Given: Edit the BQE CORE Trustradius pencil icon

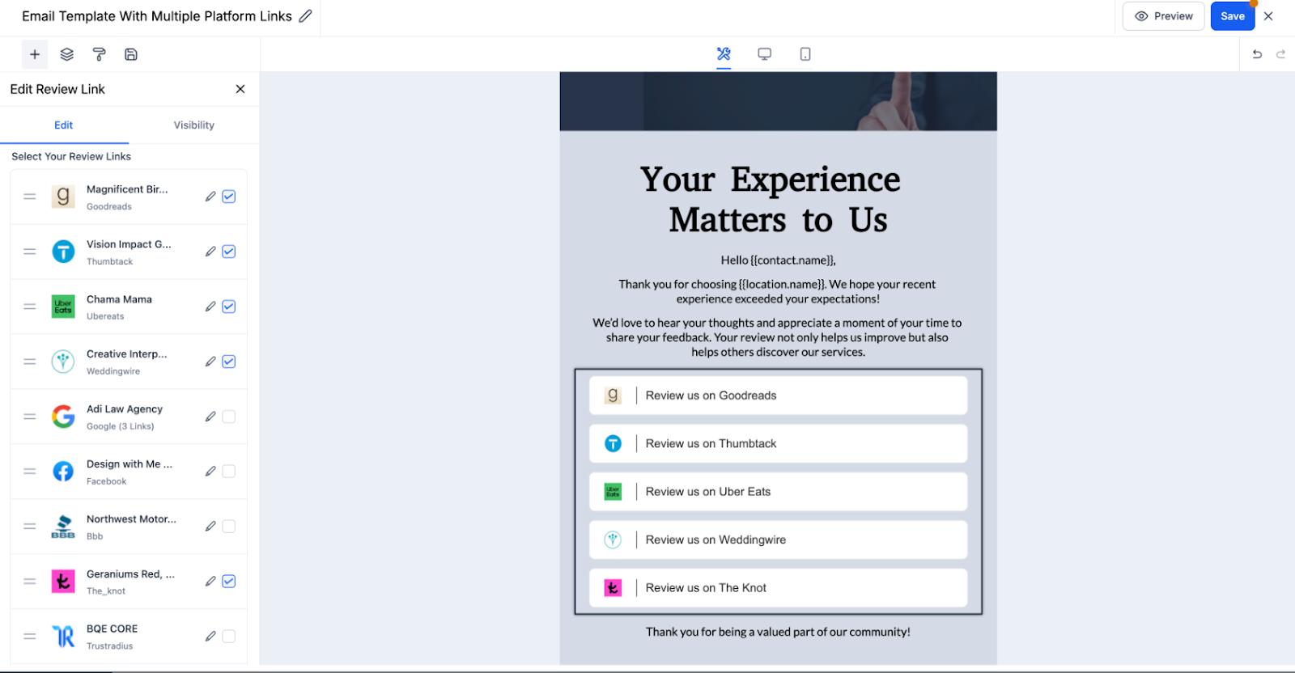Looking at the screenshot, I should click(x=210, y=637).
